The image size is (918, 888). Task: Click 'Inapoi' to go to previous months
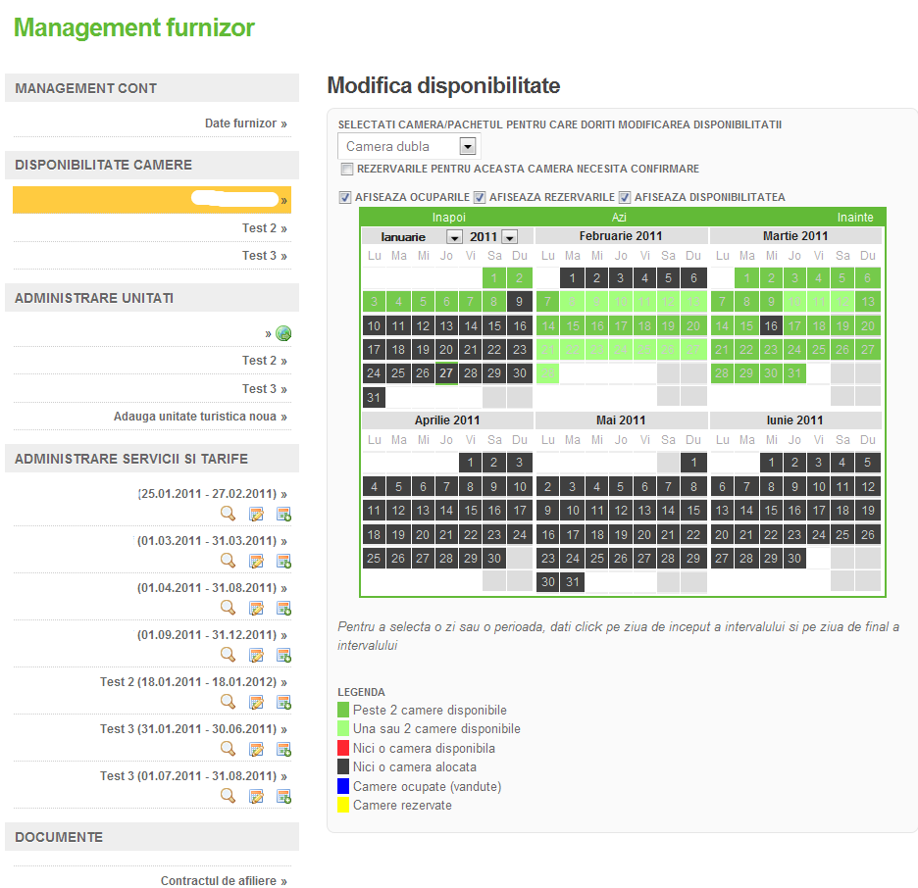(x=448, y=217)
